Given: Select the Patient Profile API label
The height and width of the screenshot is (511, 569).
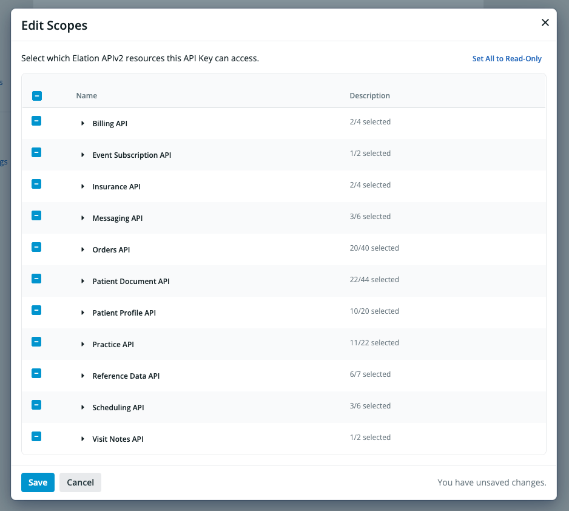Looking at the screenshot, I should pyautogui.click(x=124, y=313).
